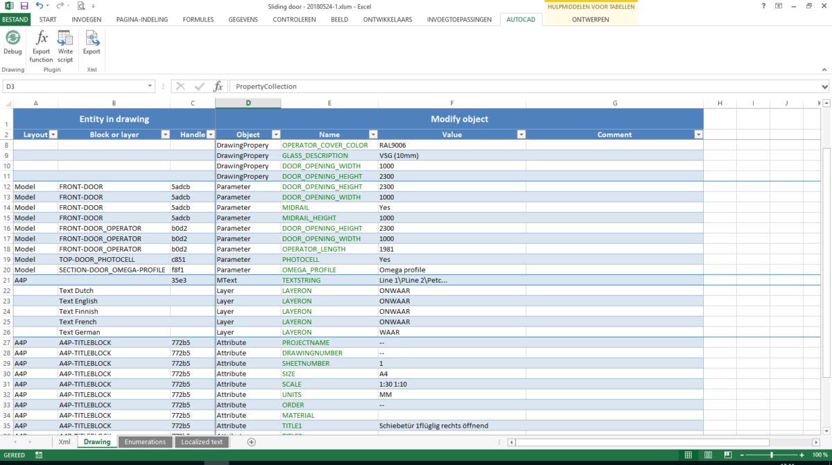Zoom in using the plus icon

(x=802, y=455)
